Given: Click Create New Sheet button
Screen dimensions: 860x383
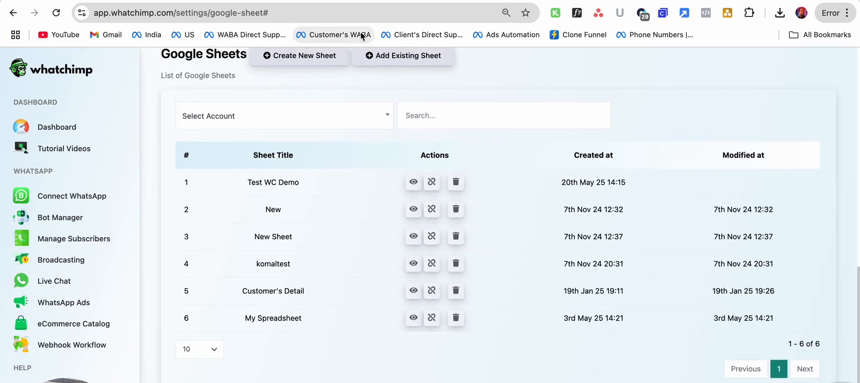Looking at the screenshot, I should coord(299,55).
